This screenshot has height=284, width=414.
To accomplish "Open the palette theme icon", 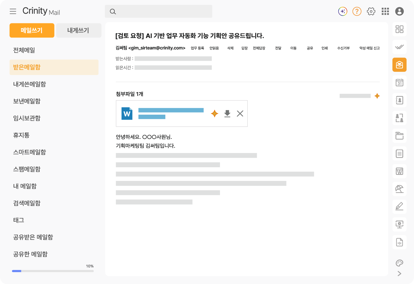I will [x=400, y=263].
